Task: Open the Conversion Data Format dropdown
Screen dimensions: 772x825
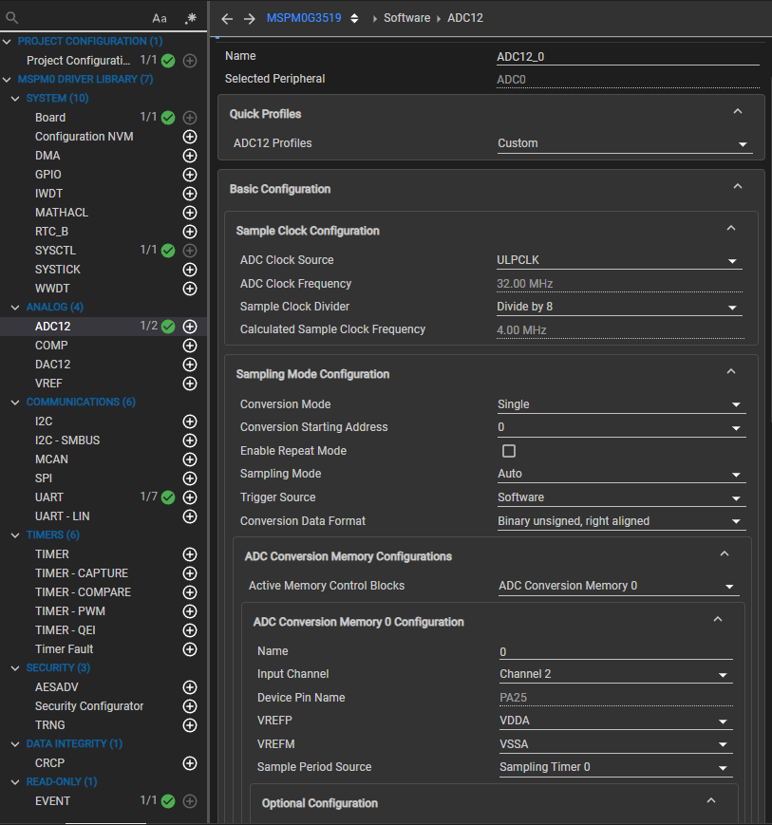Action: (x=622, y=521)
